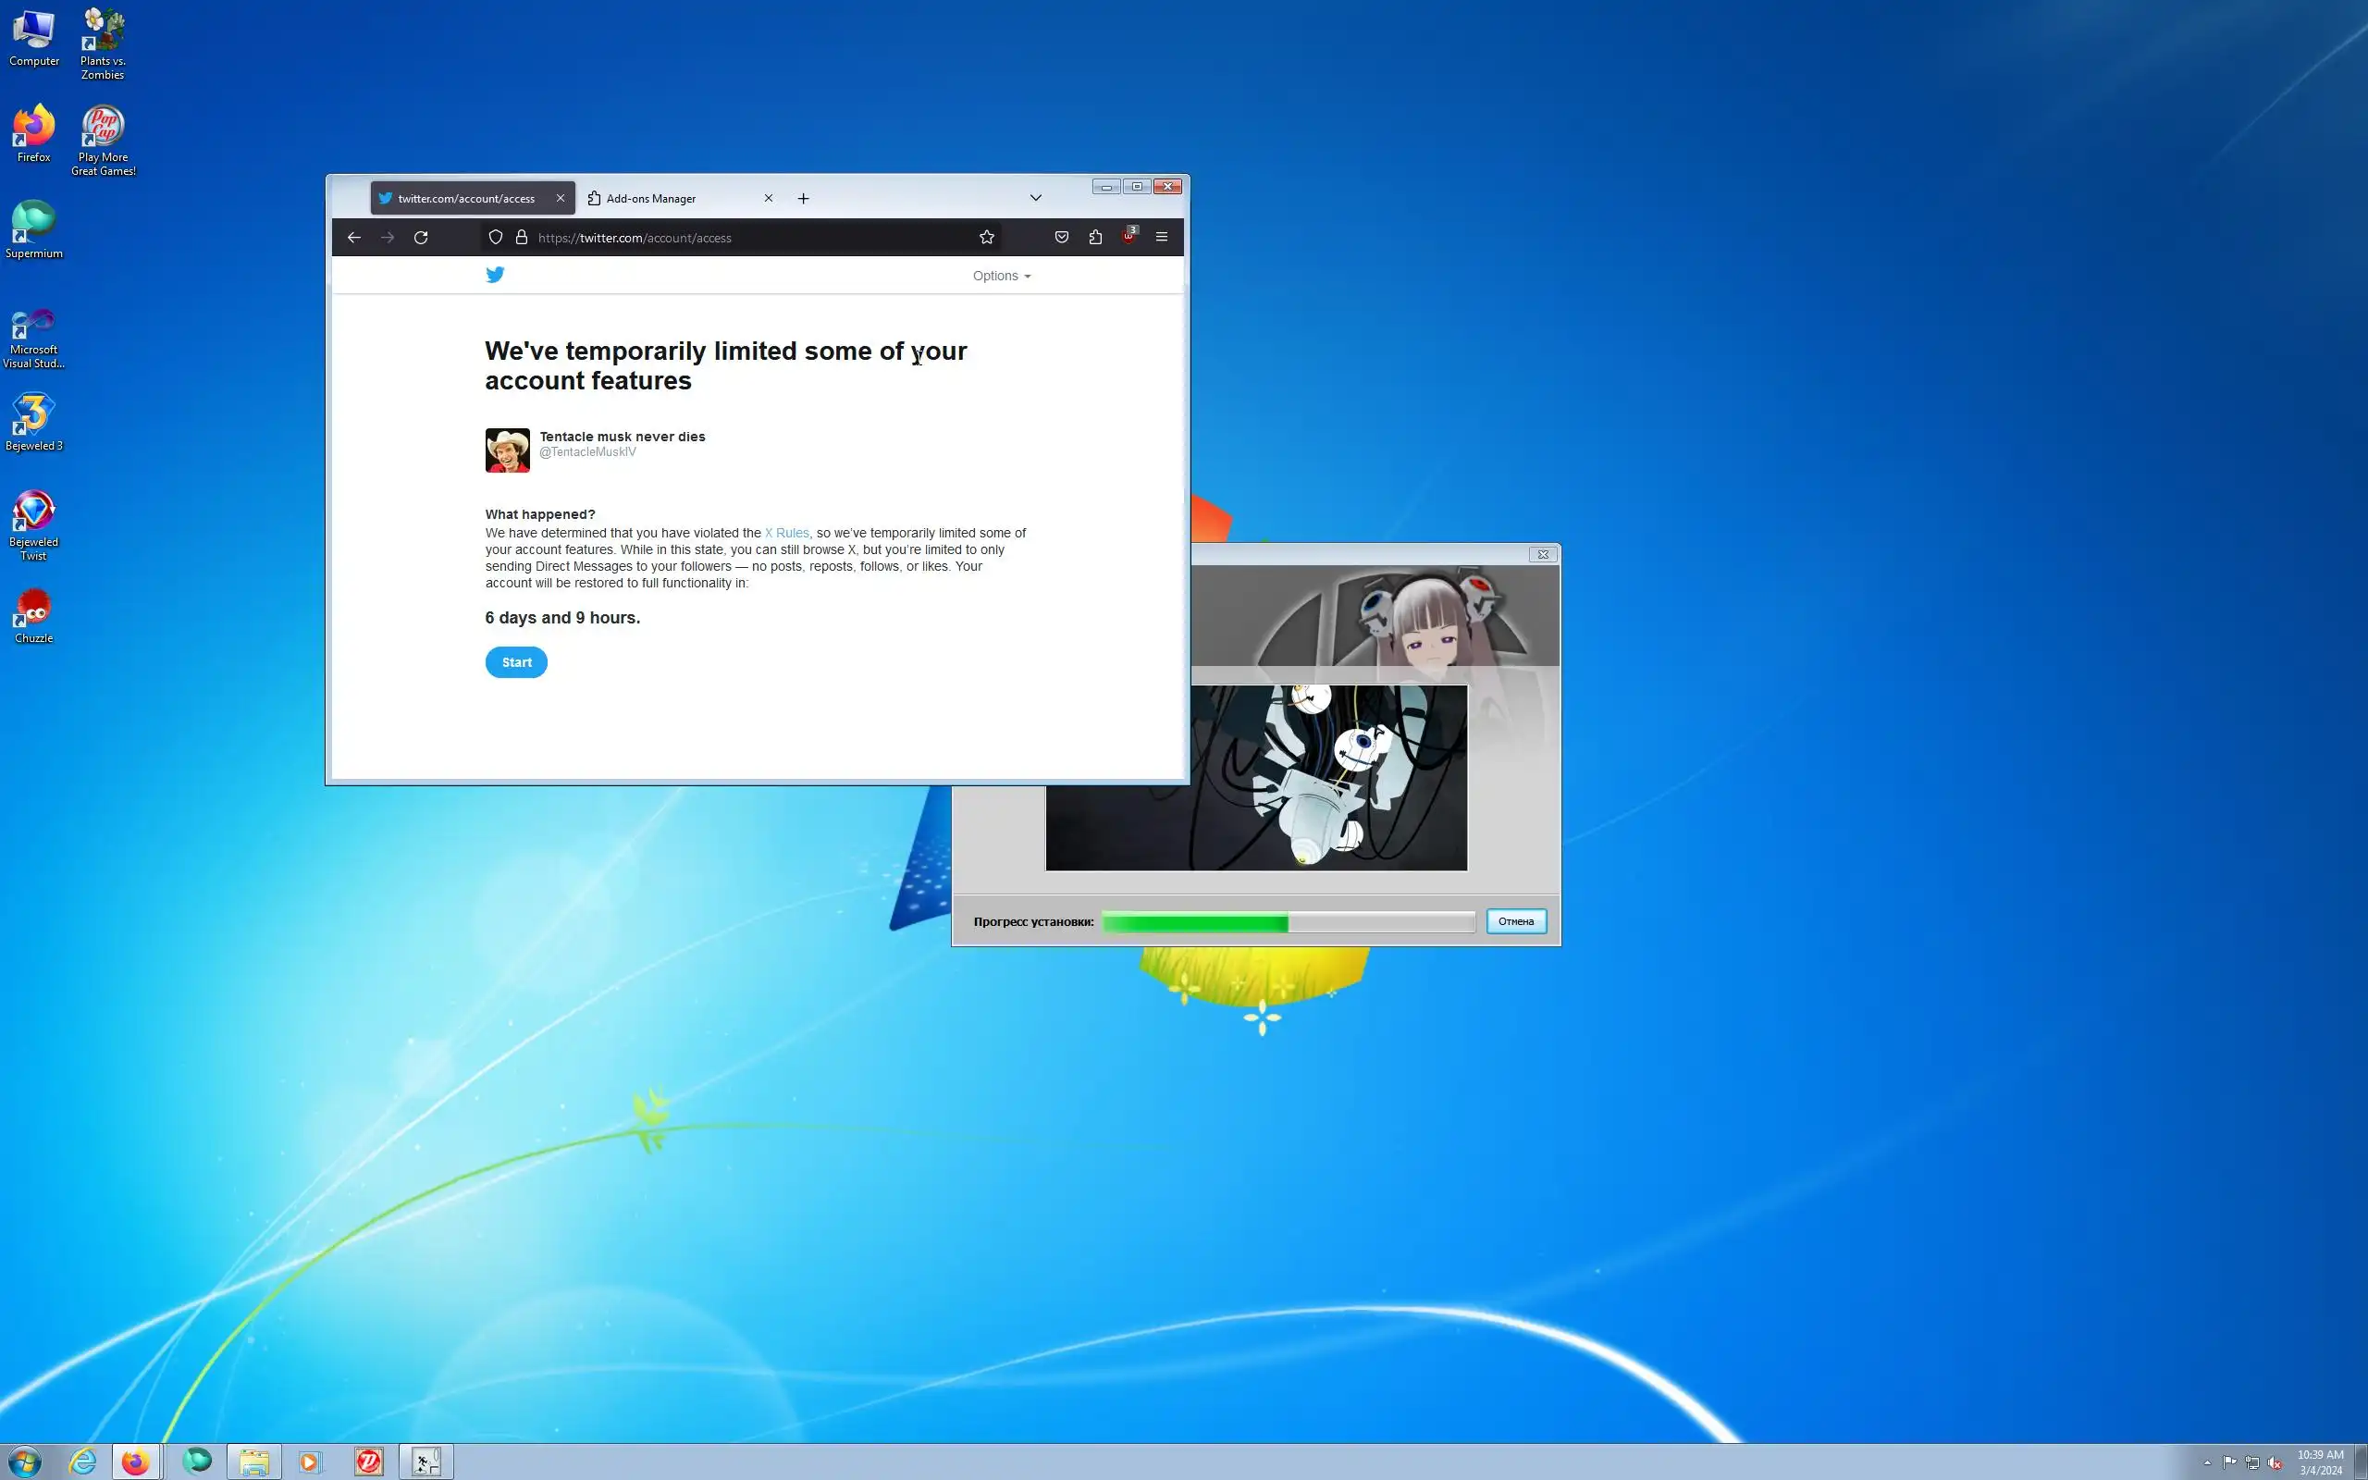Image resolution: width=2368 pixels, height=1480 pixels.
Task: Click the Firefox reload button
Action: [x=421, y=237]
